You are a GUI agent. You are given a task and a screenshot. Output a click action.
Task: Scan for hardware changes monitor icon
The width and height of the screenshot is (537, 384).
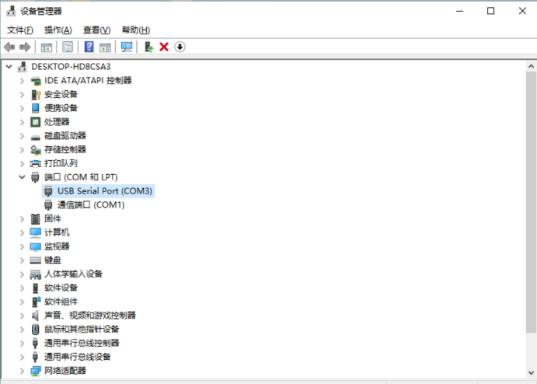[127, 47]
